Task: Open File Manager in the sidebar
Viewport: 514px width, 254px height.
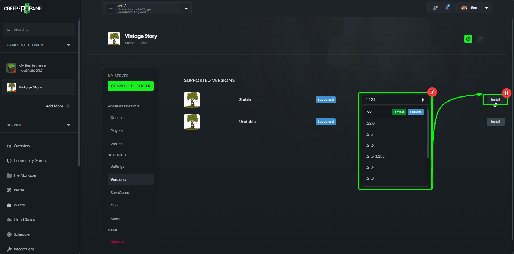Action: click(x=25, y=175)
